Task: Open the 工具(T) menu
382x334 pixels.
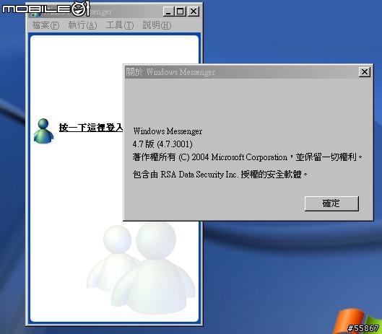Action: pos(120,25)
